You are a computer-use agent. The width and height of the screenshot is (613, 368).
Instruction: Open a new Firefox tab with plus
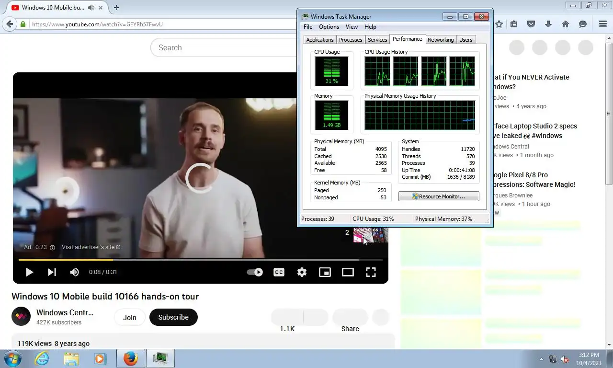point(116,8)
